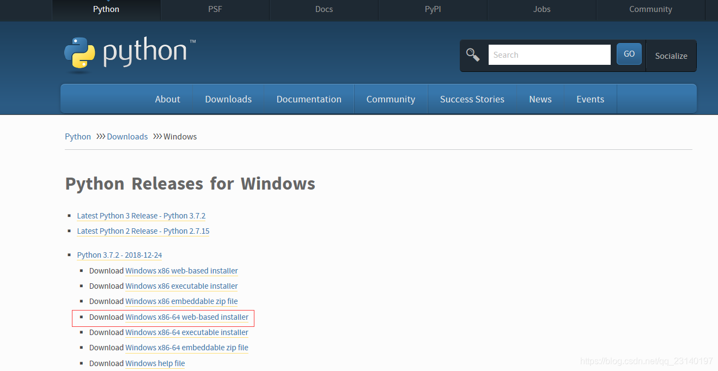Open the Downloads navigation menu

228,99
